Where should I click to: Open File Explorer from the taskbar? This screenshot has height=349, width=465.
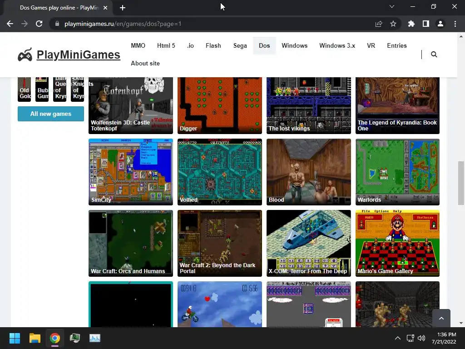click(35, 338)
